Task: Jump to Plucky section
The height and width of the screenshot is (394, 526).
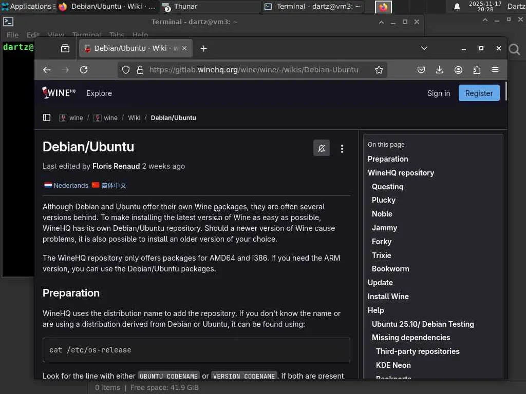Action: 383,200
